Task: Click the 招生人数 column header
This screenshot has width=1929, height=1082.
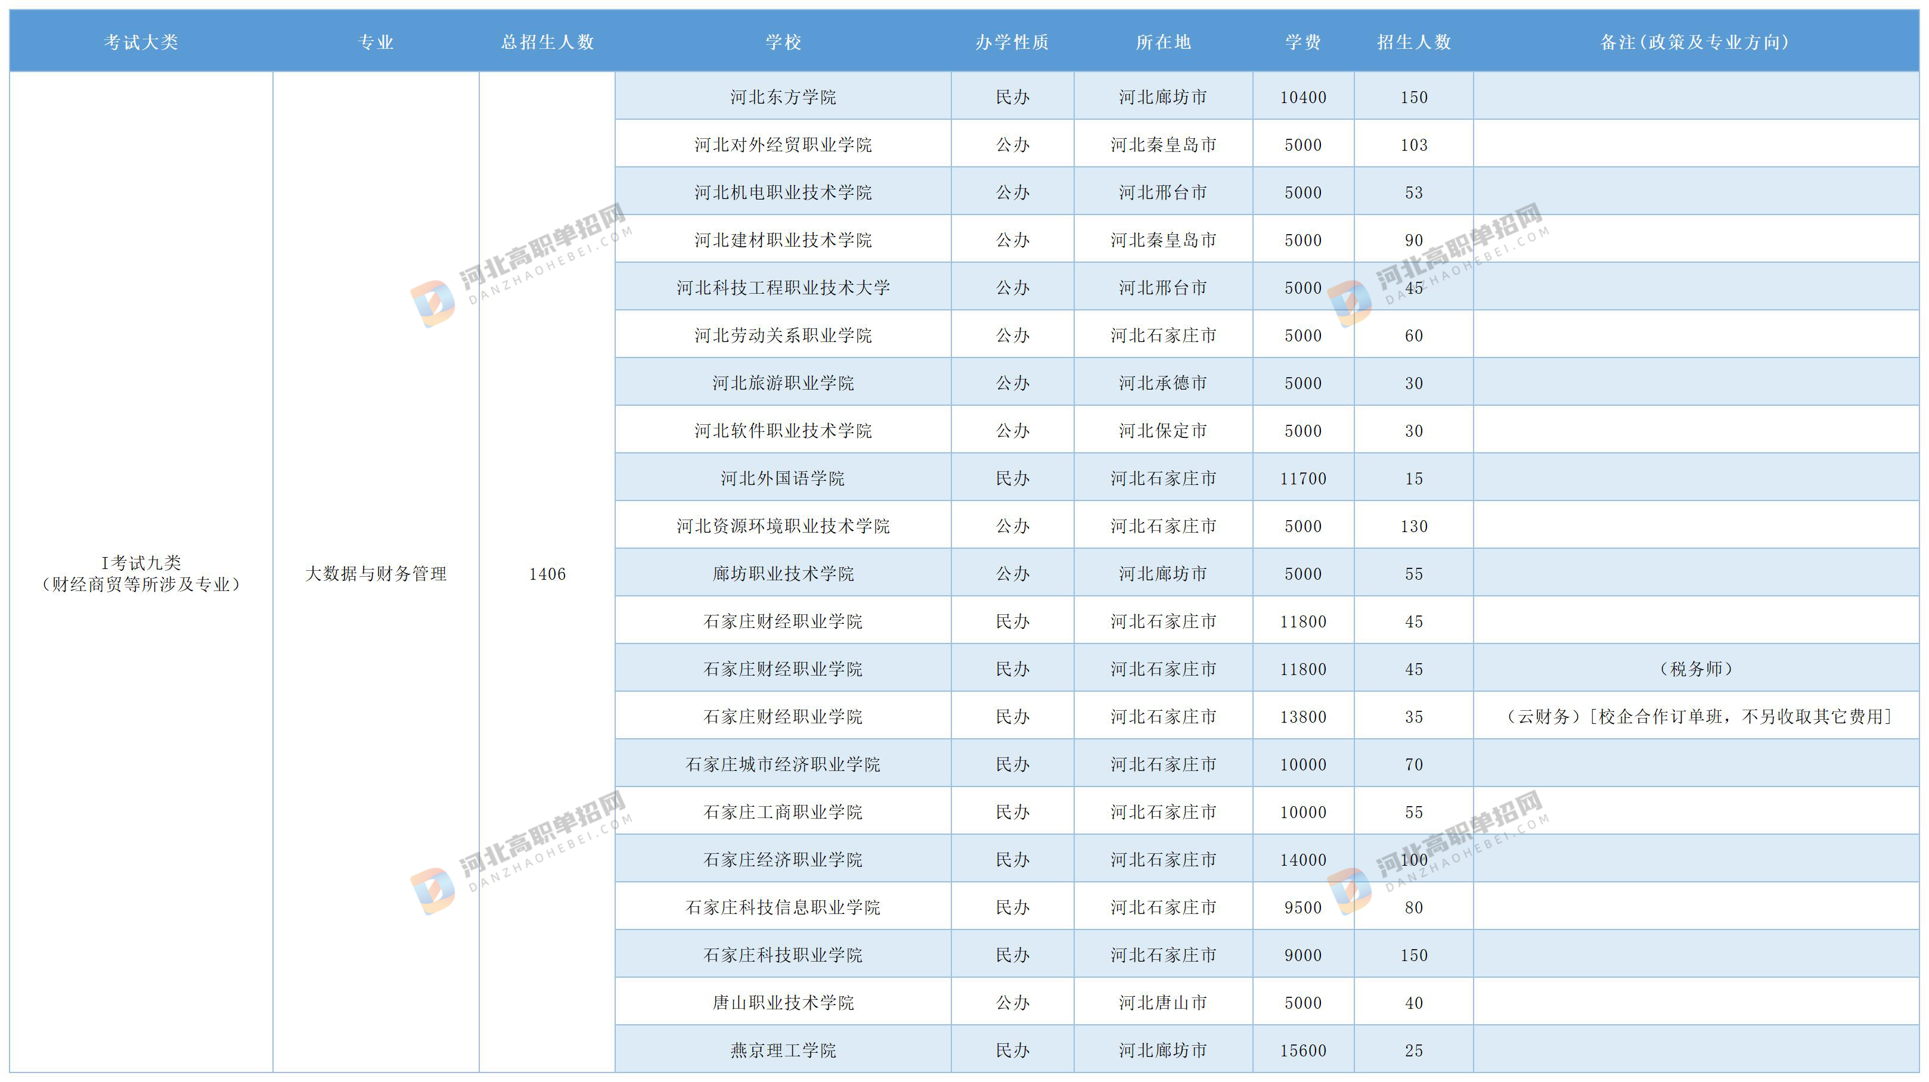Action: click(1414, 42)
